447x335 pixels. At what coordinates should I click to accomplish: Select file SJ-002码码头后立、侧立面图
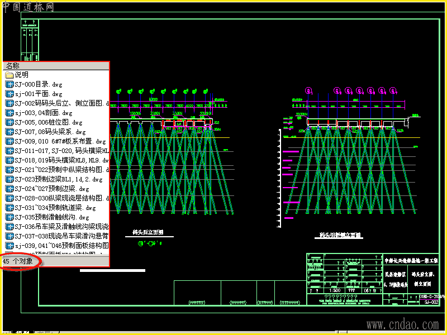(x=57, y=103)
